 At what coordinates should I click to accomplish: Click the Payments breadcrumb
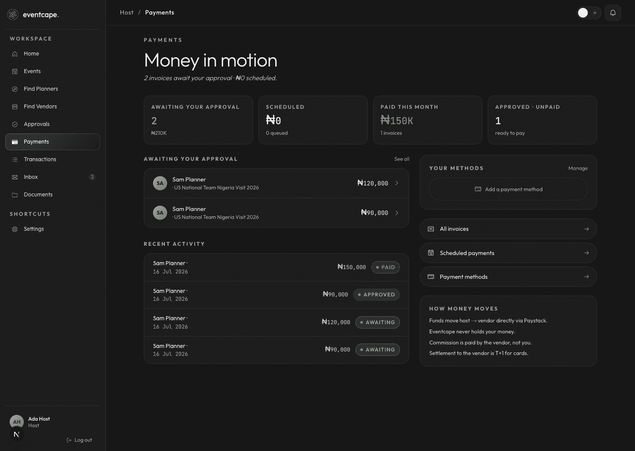(x=160, y=12)
